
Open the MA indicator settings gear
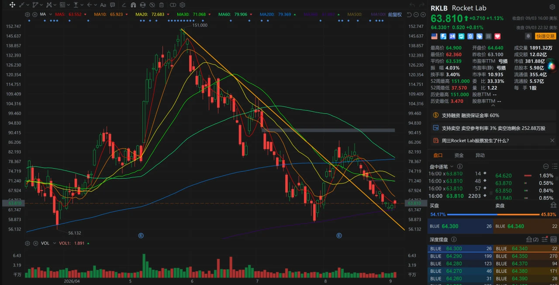(27, 14)
